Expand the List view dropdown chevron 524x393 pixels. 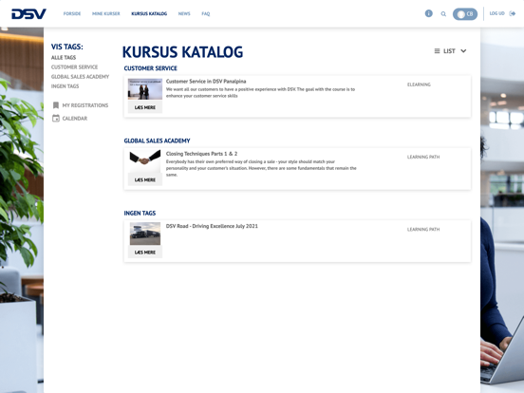(463, 51)
